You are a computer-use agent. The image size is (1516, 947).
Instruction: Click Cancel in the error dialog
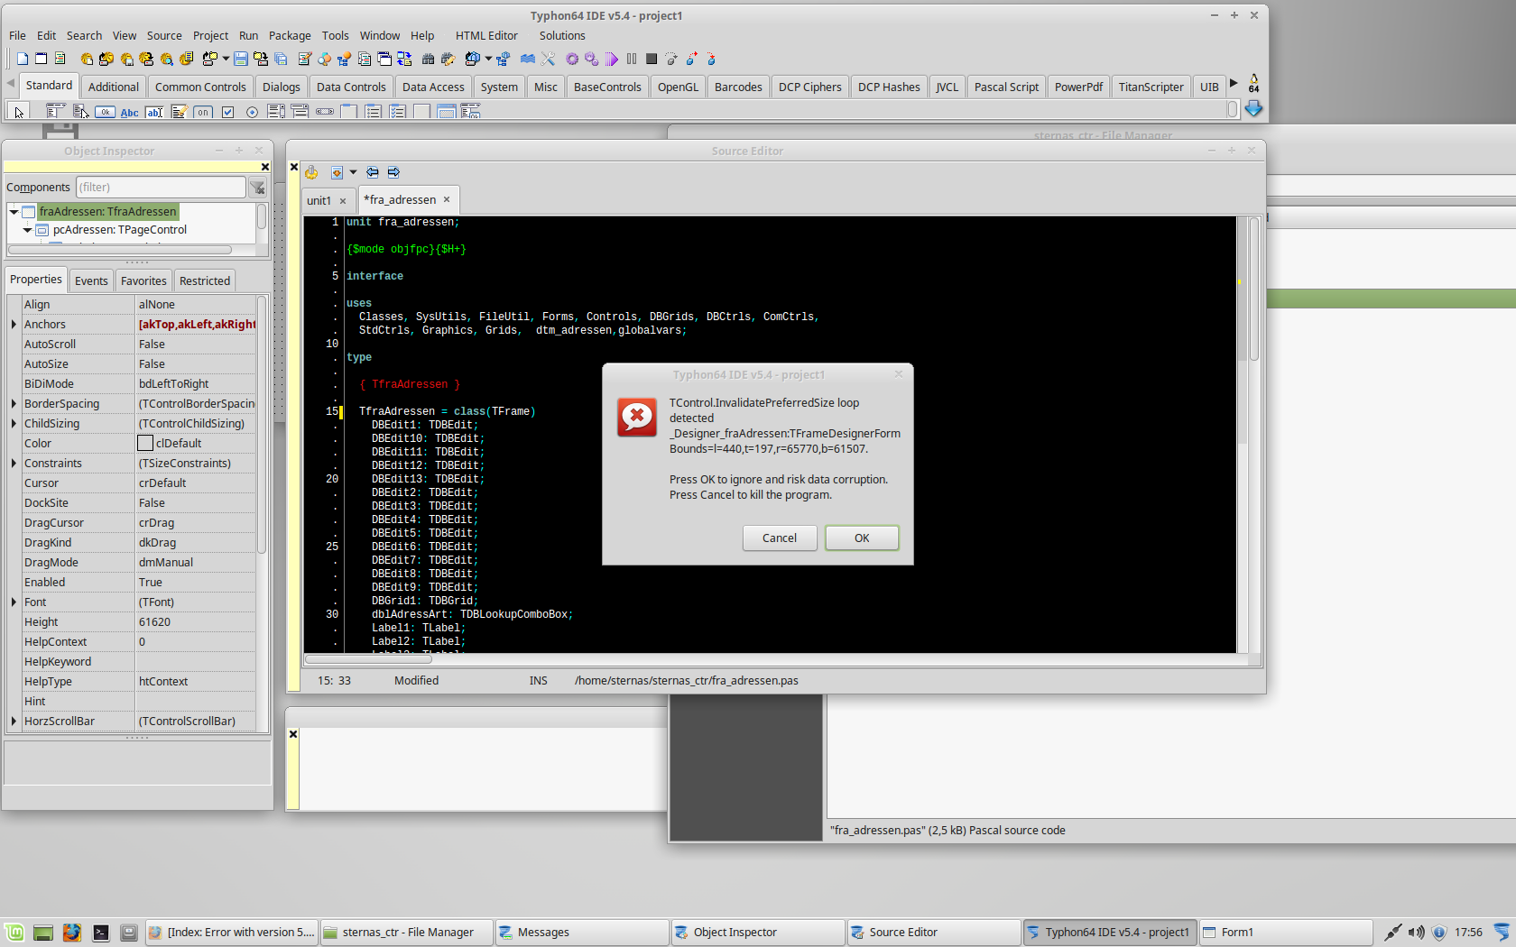780,538
